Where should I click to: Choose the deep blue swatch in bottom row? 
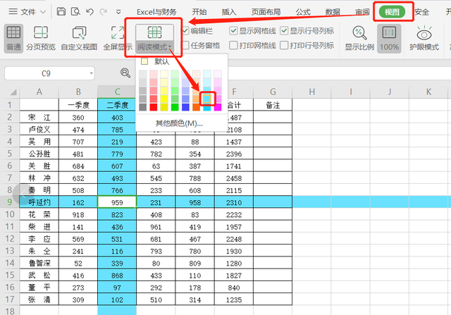click(x=185, y=107)
